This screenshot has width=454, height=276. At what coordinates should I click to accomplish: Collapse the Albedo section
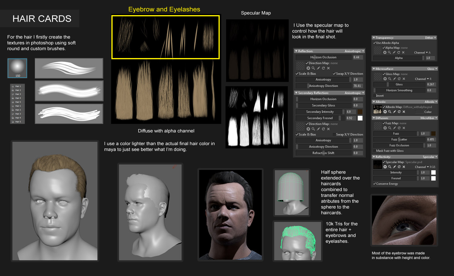click(x=374, y=102)
